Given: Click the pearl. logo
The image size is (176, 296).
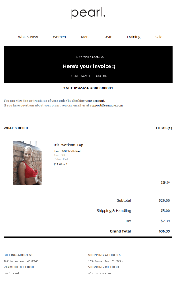Looking at the screenshot, I should point(88,13).
